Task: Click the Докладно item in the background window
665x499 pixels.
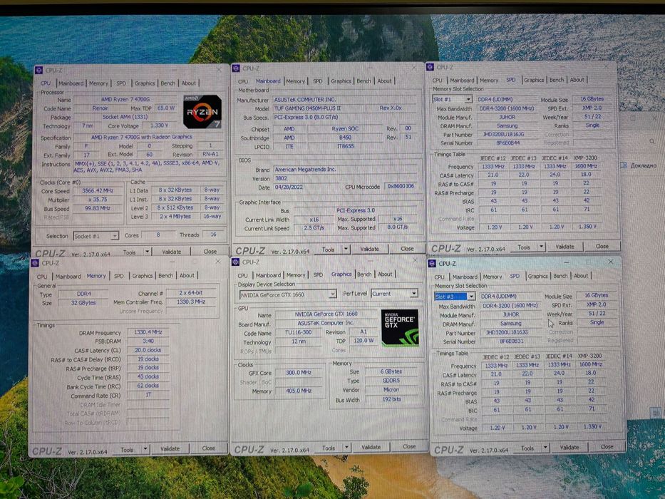Action: tap(642, 165)
